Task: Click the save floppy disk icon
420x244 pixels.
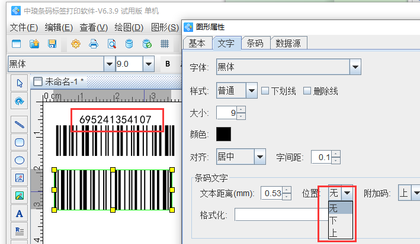Action: click(x=52, y=44)
